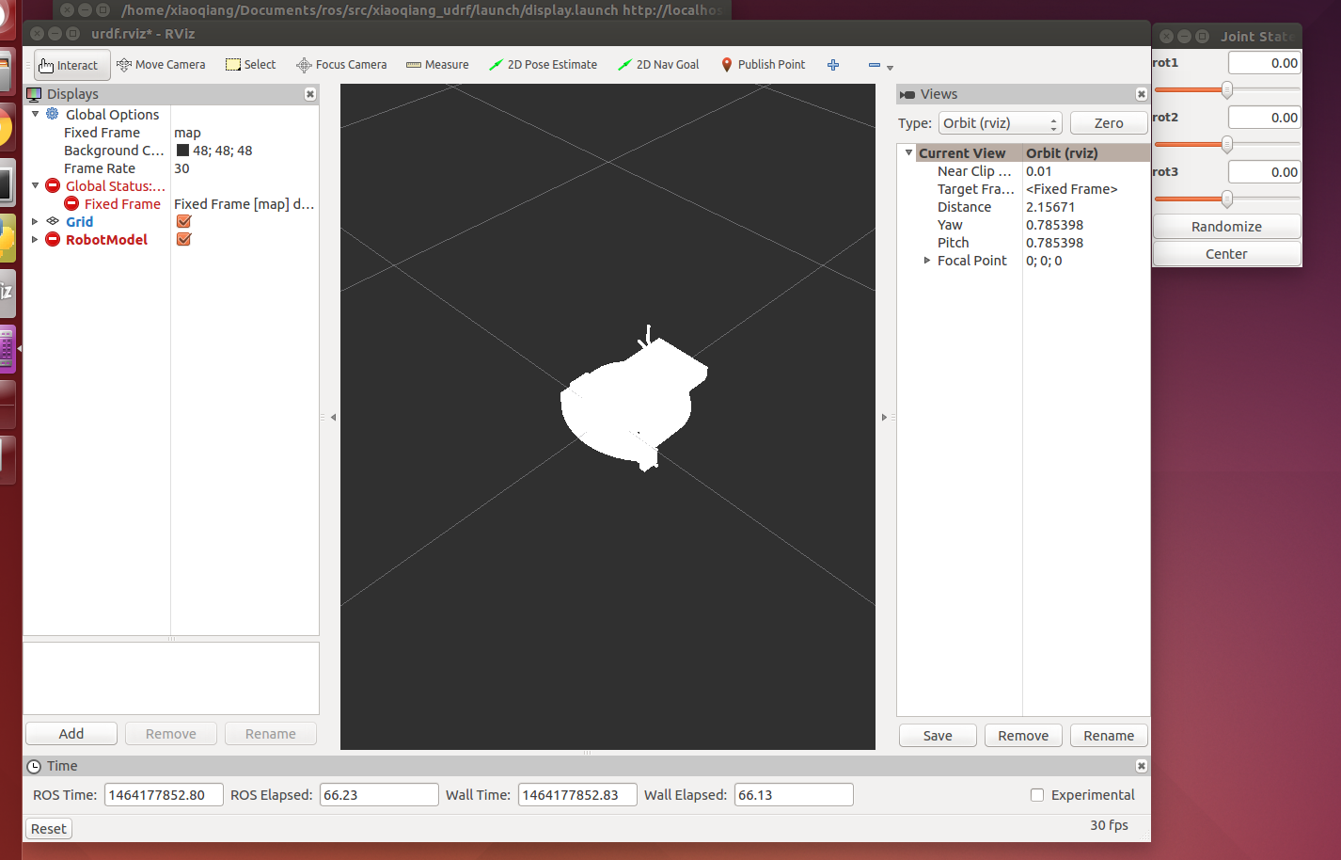The height and width of the screenshot is (860, 1341).
Task: Open the minus remove-tool dropdown
Action: (880, 66)
